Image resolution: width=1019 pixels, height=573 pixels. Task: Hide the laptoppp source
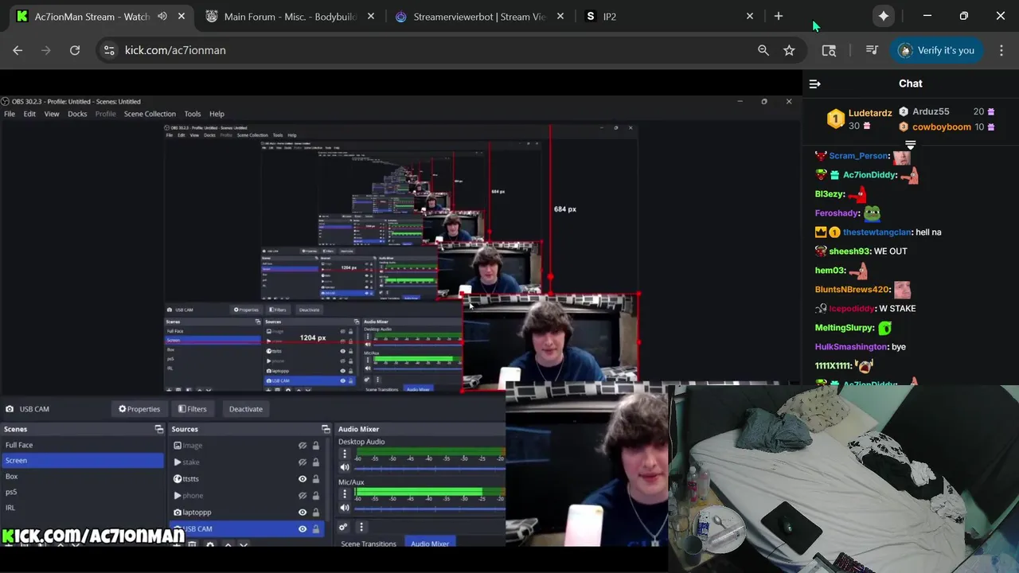[303, 513]
